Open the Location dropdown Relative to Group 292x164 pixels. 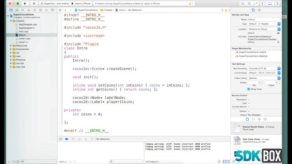[264, 29]
